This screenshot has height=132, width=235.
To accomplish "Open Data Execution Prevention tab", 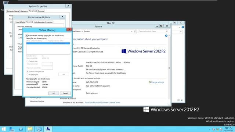I will pos(43,22).
